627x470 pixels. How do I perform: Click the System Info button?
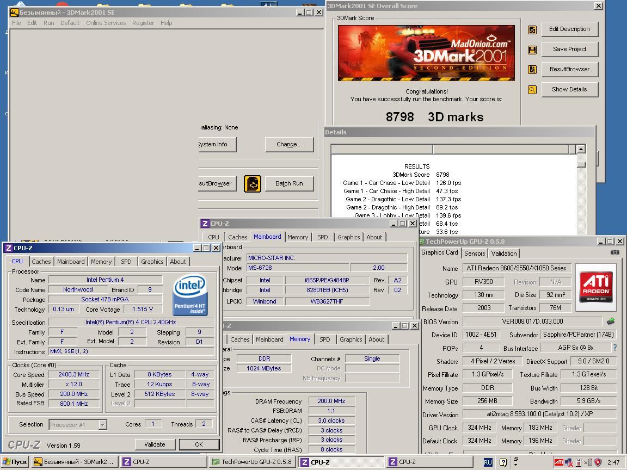point(217,144)
